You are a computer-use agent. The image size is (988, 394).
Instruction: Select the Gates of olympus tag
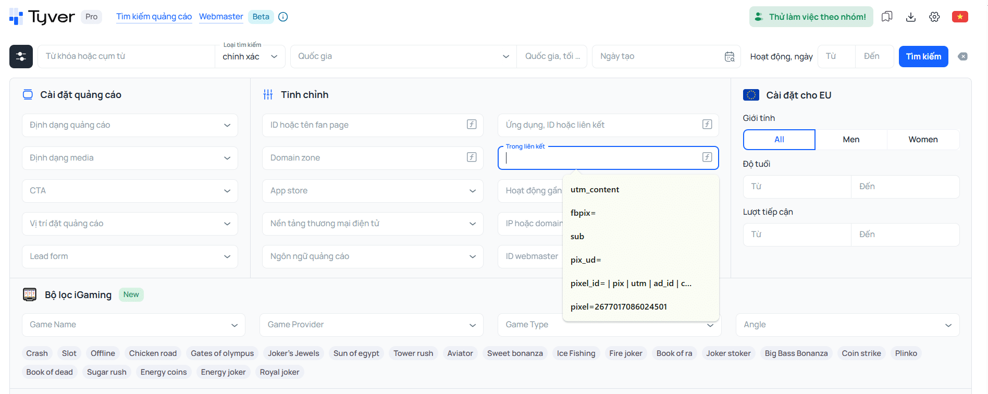pyautogui.click(x=223, y=353)
